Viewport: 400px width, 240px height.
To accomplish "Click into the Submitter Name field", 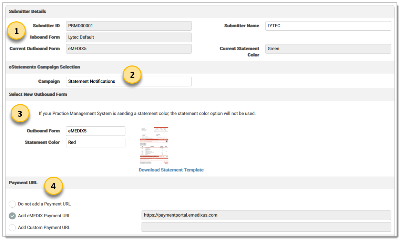I will coord(328,26).
